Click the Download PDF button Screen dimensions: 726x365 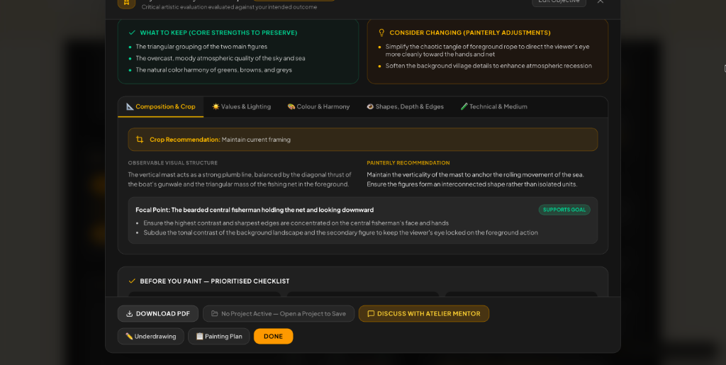point(158,314)
